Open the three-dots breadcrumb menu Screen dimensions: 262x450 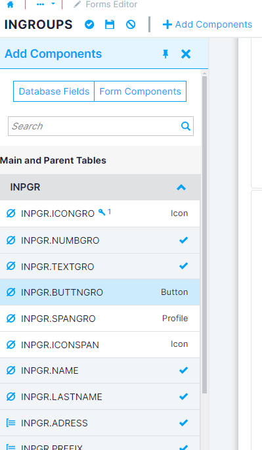pos(41,5)
